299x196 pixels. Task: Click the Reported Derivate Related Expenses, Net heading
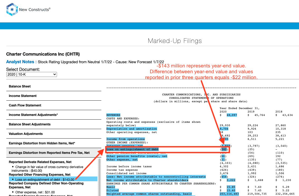tap(40, 162)
